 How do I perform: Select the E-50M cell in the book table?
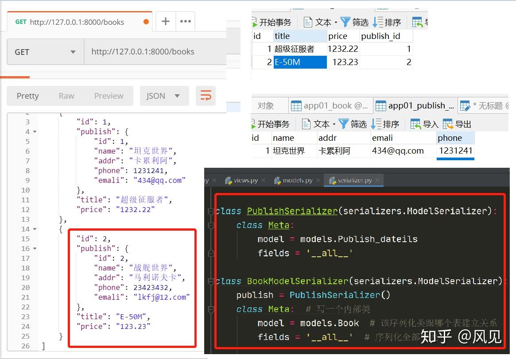[x=300, y=62]
